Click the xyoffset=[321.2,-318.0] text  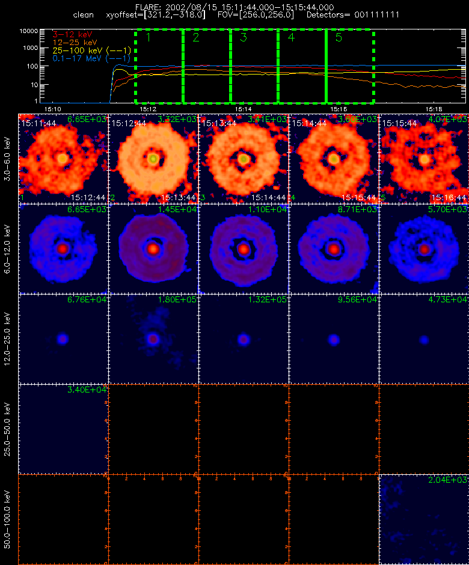pyautogui.click(x=156, y=15)
